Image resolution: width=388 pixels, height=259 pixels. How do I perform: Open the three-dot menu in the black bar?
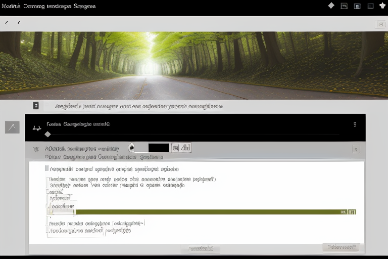[355, 124]
